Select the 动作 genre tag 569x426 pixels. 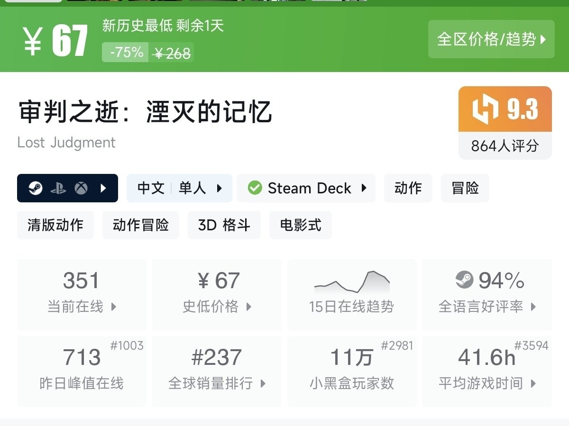pyautogui.click(x=408, y=188)
